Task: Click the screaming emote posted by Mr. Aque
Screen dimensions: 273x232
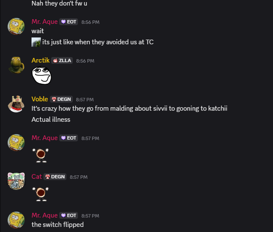Action: (x=40, y=155)
